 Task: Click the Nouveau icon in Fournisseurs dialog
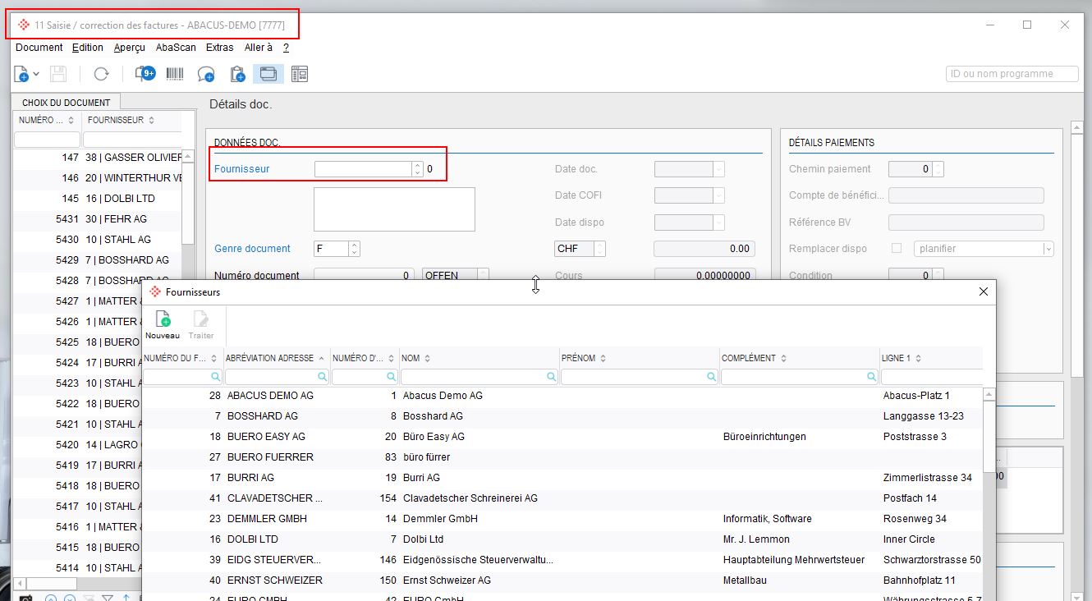point(163,325)
